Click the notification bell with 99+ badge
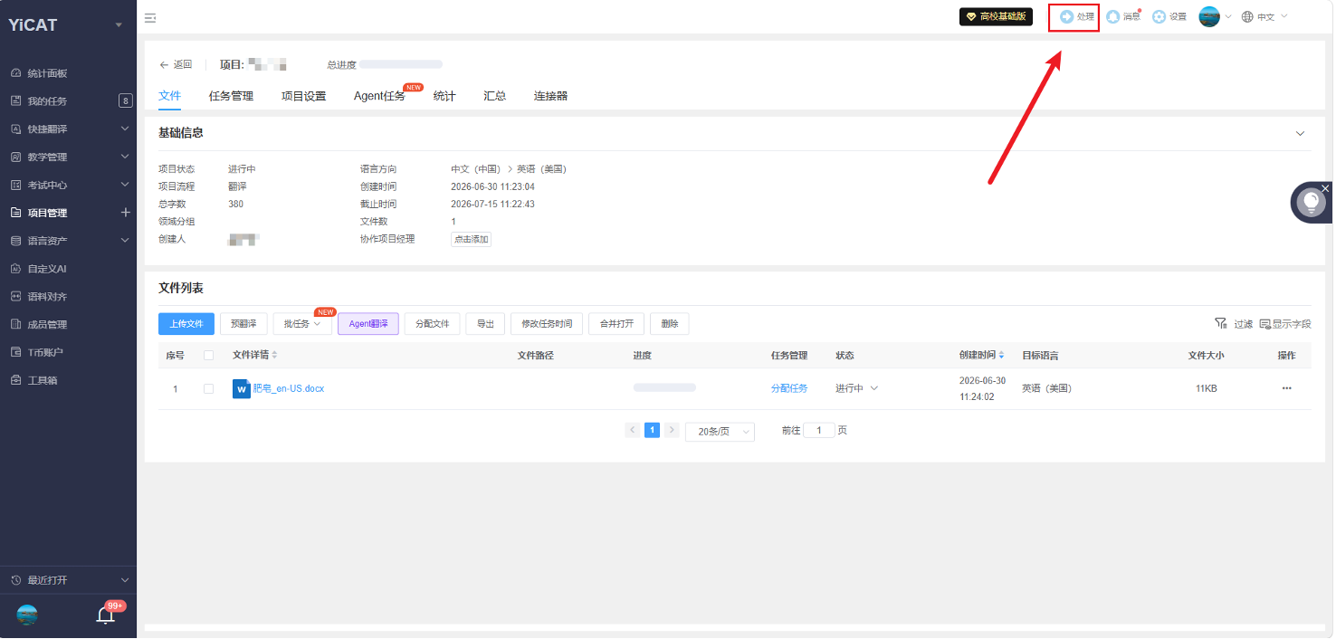The image size is (1336, 639). pos(106,615)
